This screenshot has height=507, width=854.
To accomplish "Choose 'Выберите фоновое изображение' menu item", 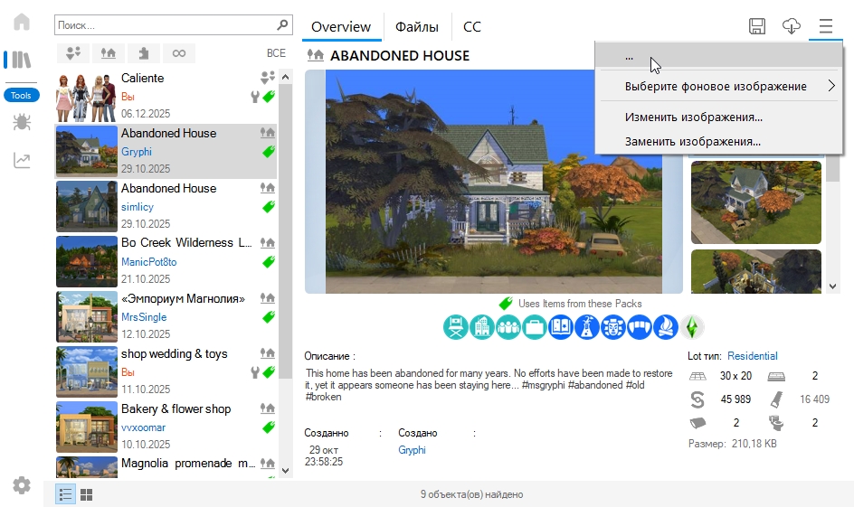I will click(x=719, y=86).
